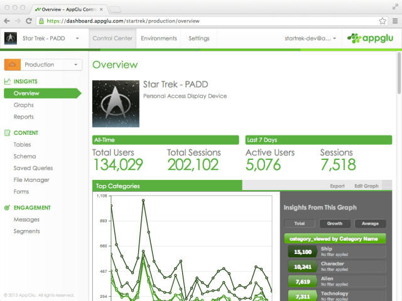Viewport: 402px width, 301px height.
Task: Select the Ship category value 15,100
Action: pos(303,252)
